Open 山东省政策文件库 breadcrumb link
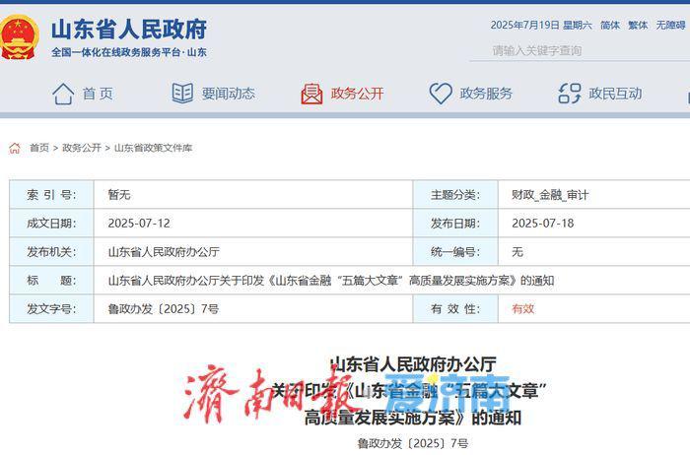 tap(153, 148)
